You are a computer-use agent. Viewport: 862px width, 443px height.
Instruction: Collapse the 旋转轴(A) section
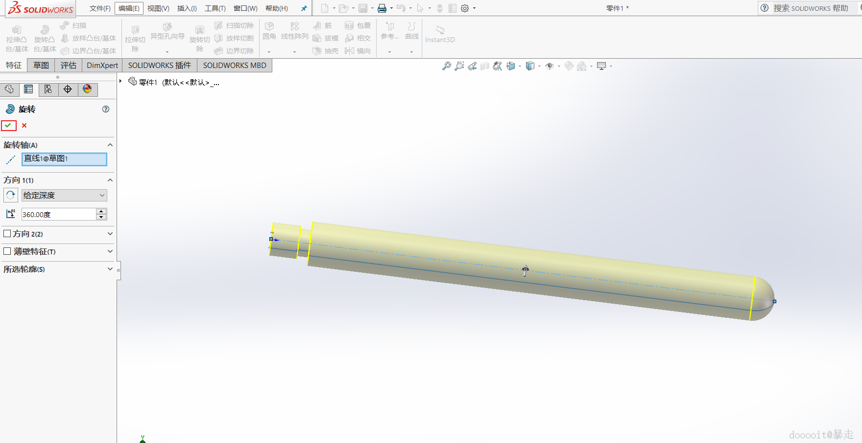point(110,145)
